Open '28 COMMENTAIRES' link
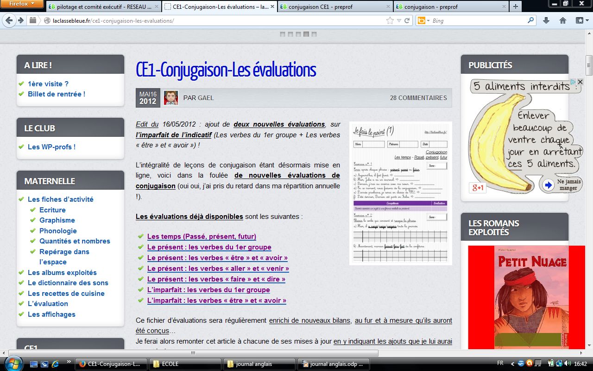 click(418, 98)
